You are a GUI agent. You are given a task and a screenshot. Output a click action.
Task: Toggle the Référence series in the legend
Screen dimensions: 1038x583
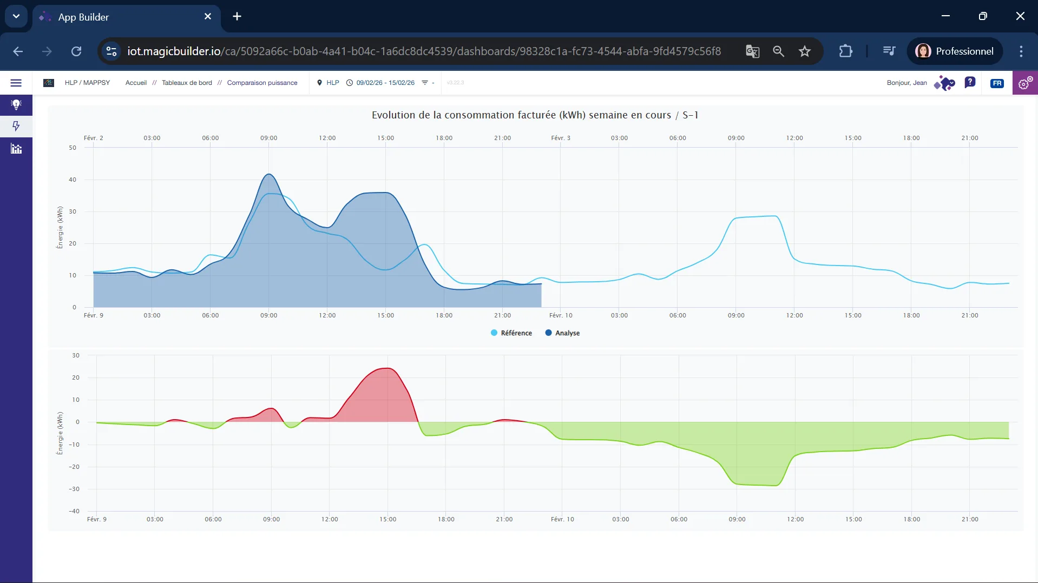[x=510, y=333]
